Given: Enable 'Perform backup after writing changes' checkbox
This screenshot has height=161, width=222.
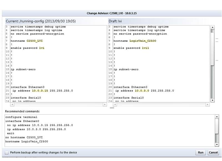Looking at the screenshot, I should click(7, 153).
